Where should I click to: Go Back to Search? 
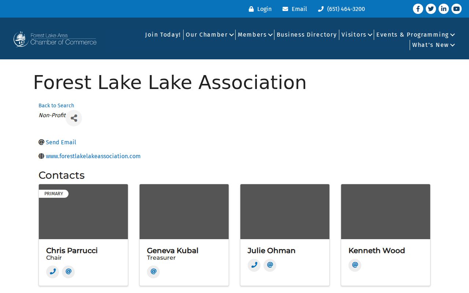[x=56, y=105]
